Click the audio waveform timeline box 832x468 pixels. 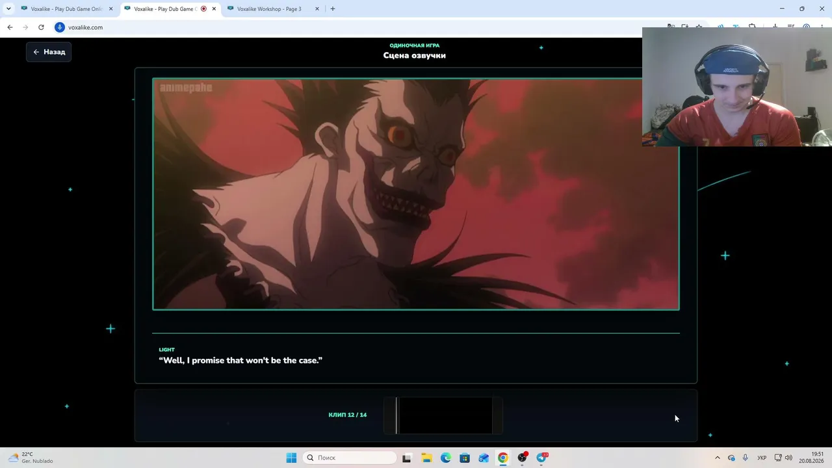[443, 415]
